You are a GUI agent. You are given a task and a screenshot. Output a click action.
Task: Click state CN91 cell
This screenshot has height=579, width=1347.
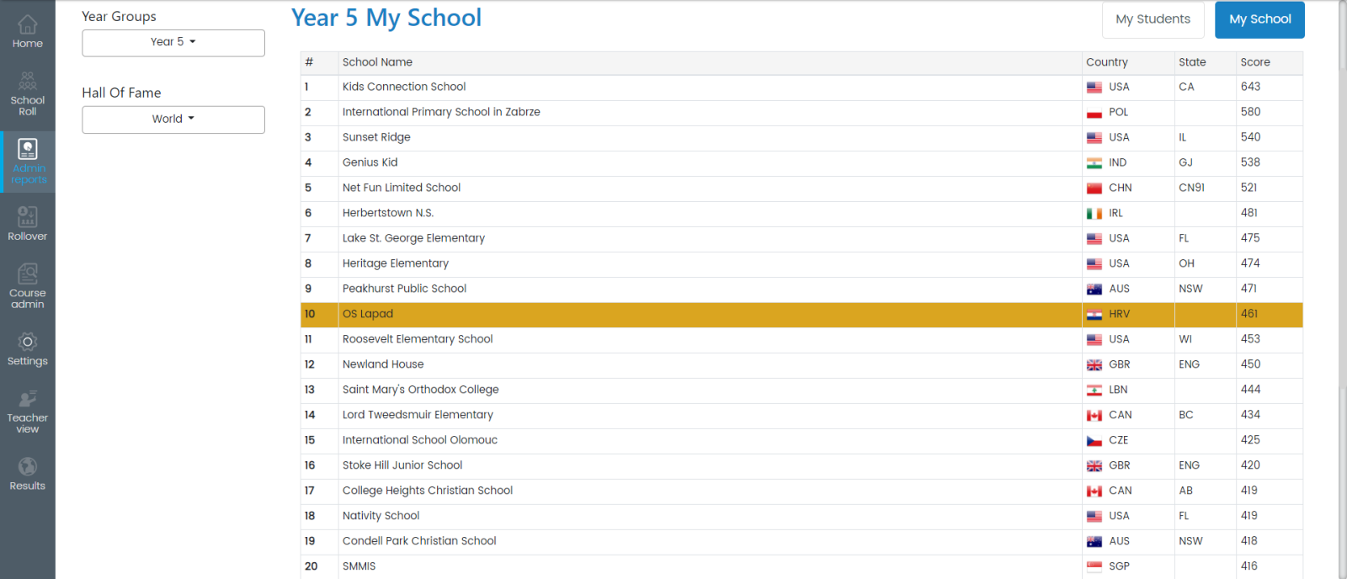1191,188
